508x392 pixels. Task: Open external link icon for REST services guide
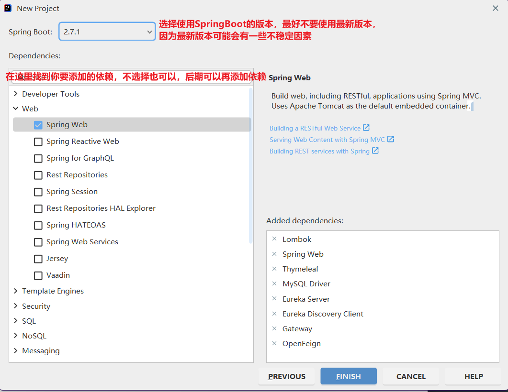(375, 151)
